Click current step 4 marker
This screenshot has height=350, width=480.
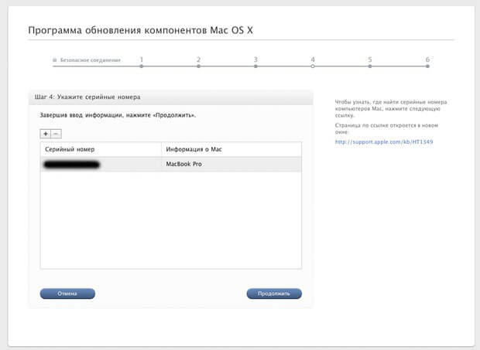click(x=313, y=66)
